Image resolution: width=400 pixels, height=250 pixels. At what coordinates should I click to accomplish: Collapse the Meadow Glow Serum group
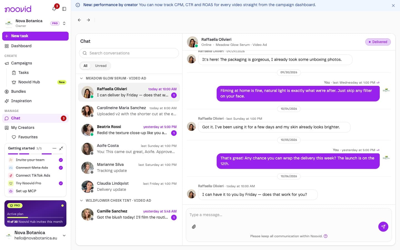[81, 78]
